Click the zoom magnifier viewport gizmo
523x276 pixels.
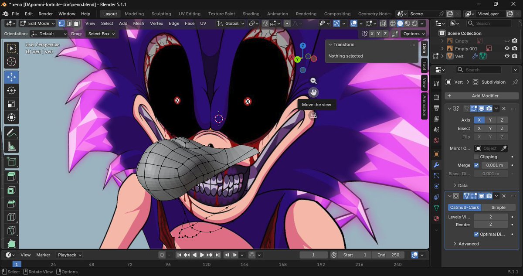313,81
